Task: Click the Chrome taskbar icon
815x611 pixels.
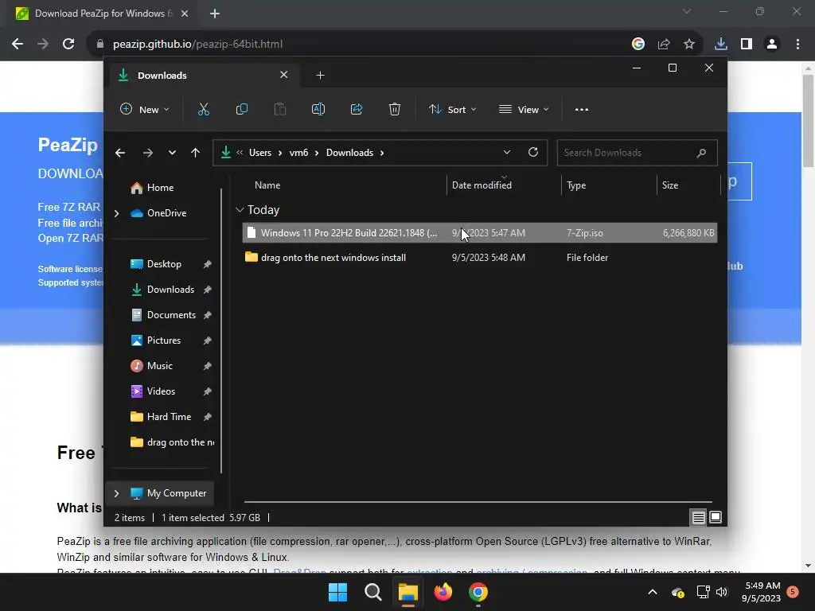Action: click(x=478, y=592)
